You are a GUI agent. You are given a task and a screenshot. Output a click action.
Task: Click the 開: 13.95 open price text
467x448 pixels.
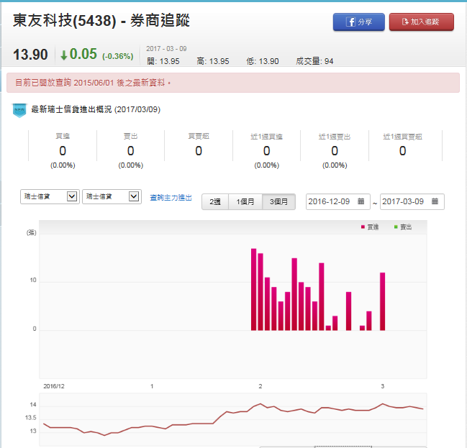163,61
